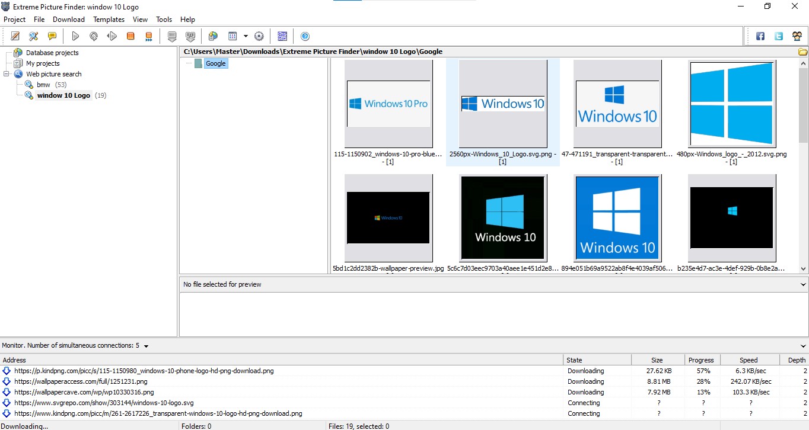Sort by the State column header
Viewport: 809px width, 430px height.
597,360
